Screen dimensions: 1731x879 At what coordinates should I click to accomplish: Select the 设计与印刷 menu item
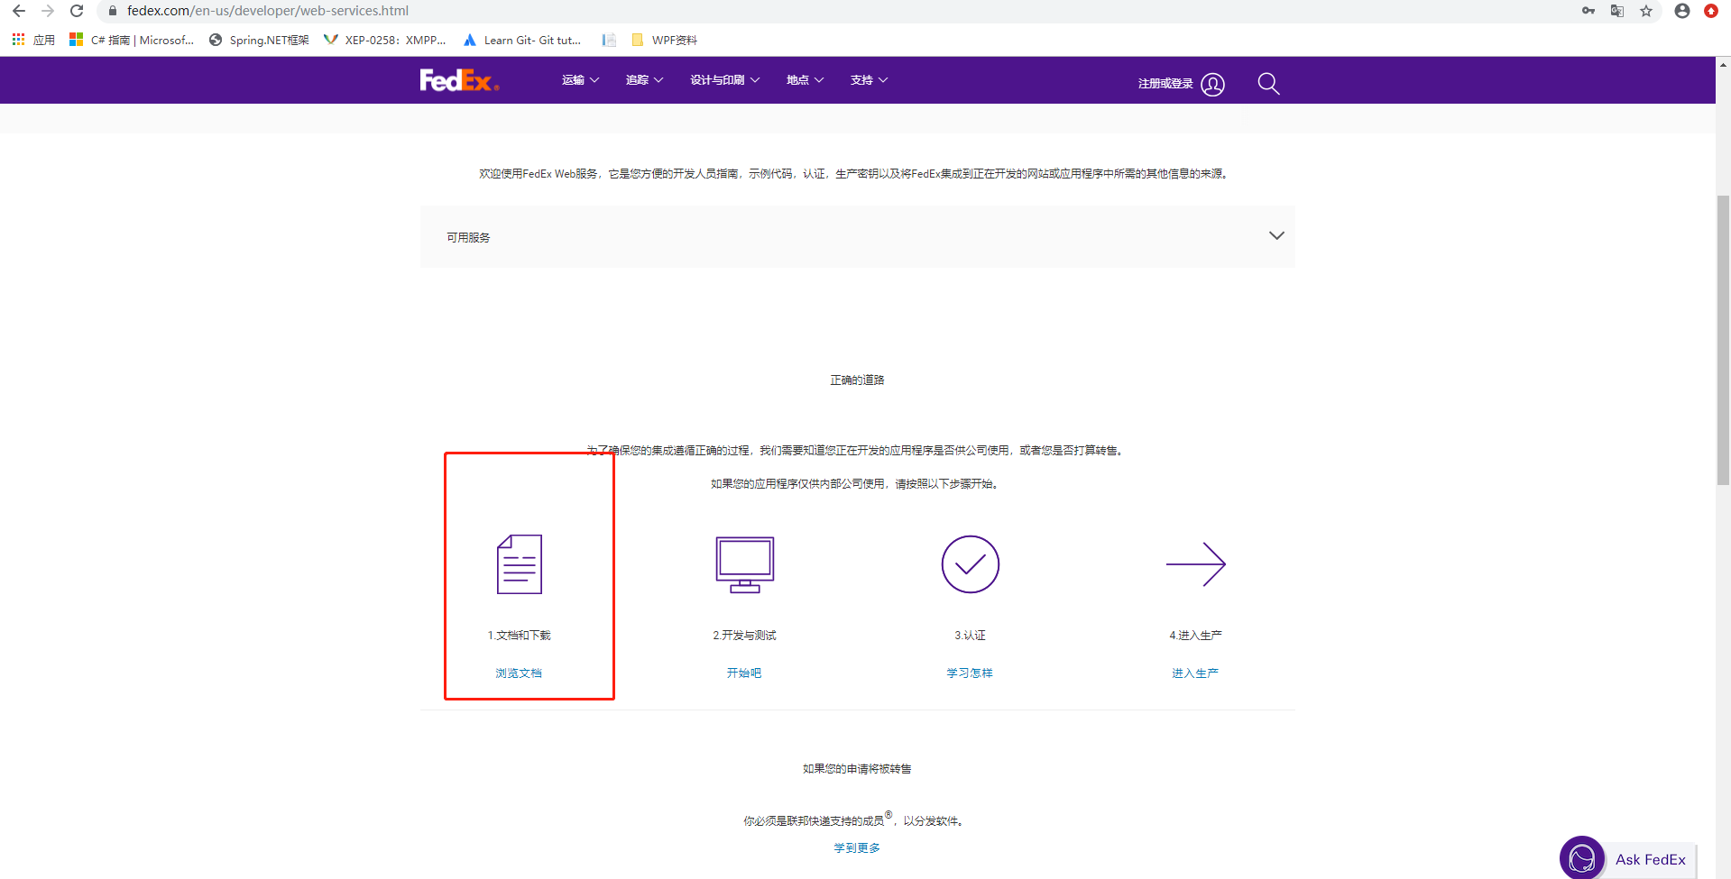point(723,79)
